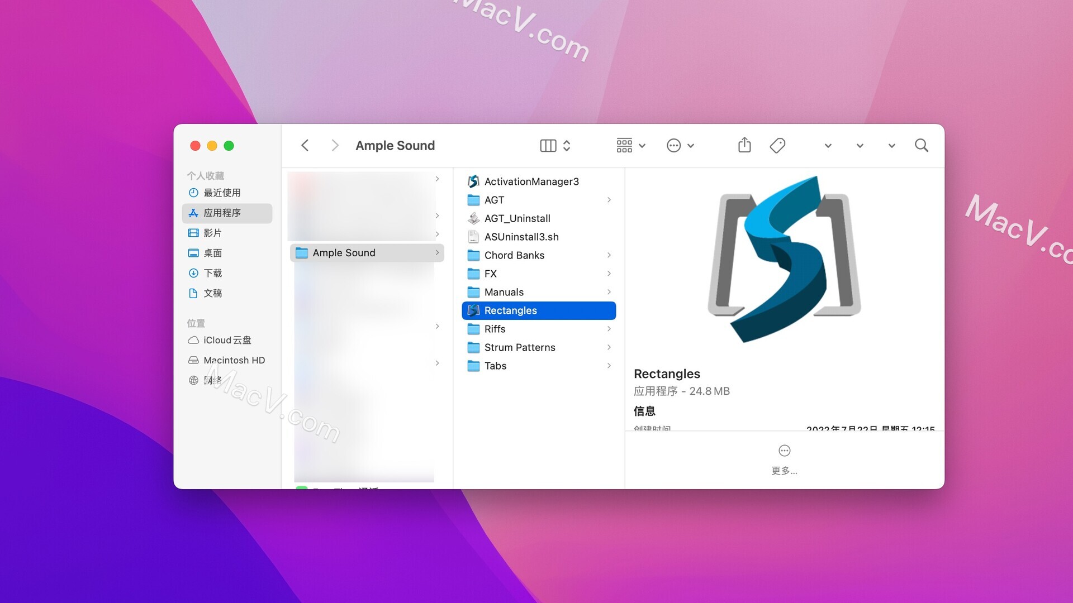Open iCloud云盘 in sidebar
This screenshot has height=603, width=1073.
227,340
